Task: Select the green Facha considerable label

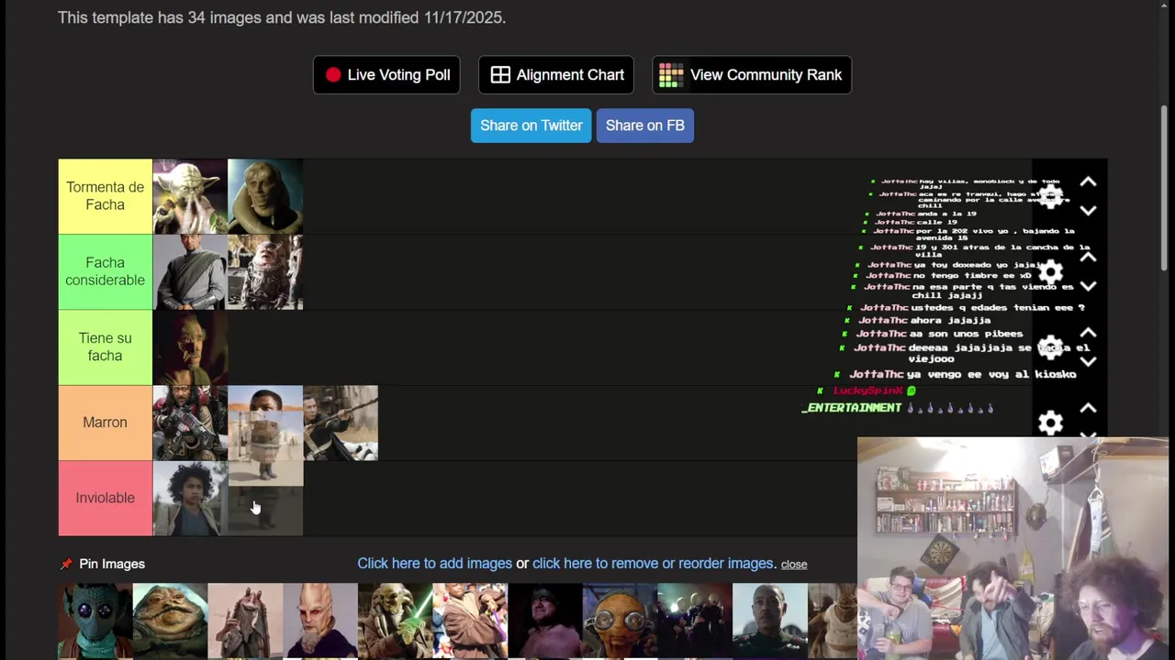Action: tap(106, 271)
